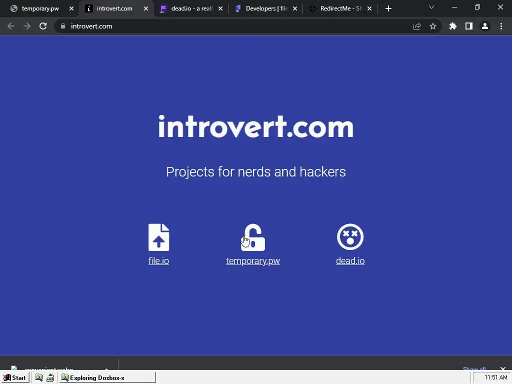
Task: Close the temporary.pw tab
Action: pyautogui.click(x=71, y=8)
